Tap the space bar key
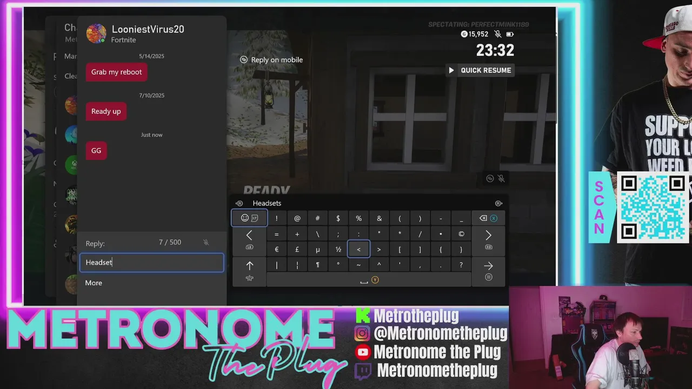This screenshot has width=692, height=389. tap(369, 280)
